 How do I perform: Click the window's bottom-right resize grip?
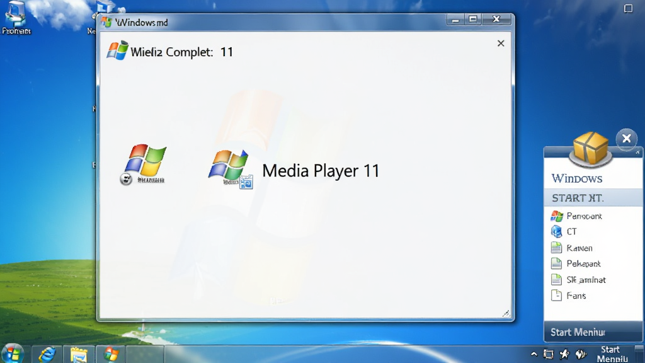click(x=506, y=314)
